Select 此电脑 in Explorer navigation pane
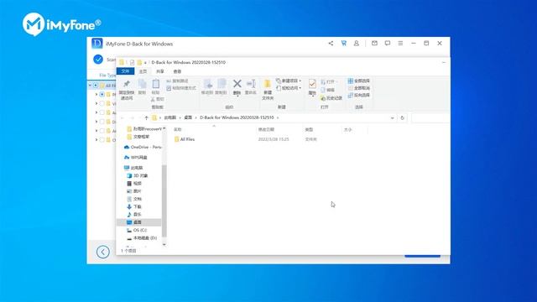This screenshot has width=537, height=302. tap(133, 168)
